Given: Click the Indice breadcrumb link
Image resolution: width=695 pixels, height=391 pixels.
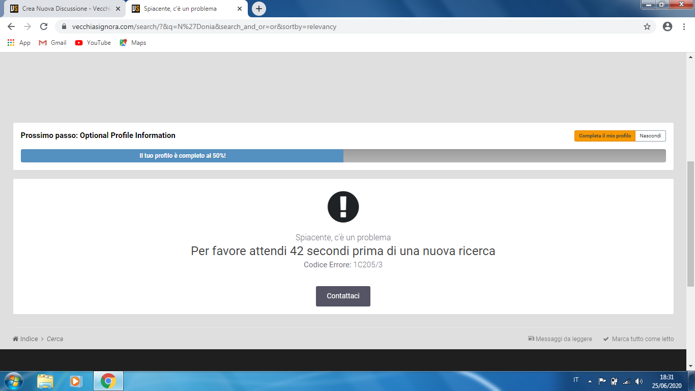Looking at the screenshot, I should (28, 339).
